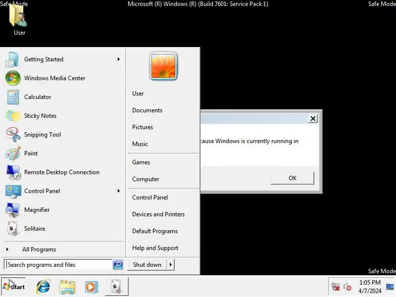Open the Getting Started icon

(x=12, y=59)
